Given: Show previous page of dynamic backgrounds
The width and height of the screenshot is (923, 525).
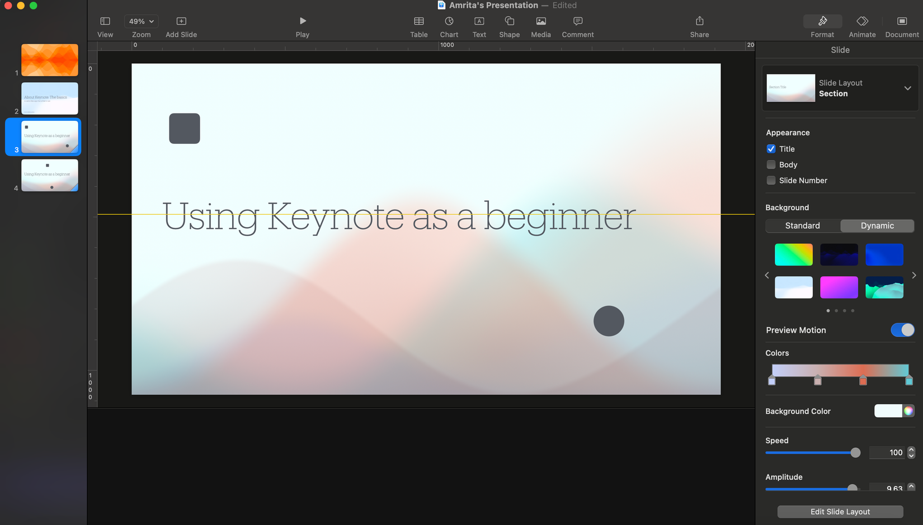Looking at the screenshot, I should coord(767,275).
